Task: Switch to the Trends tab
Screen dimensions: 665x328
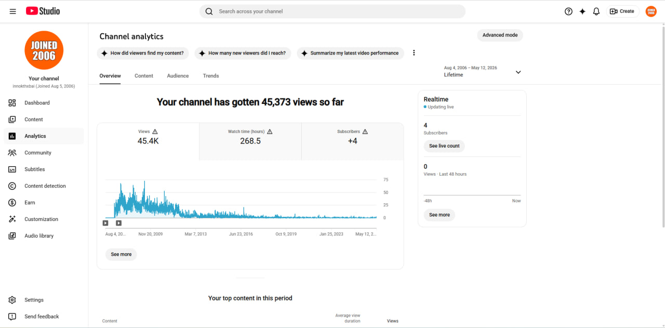Action: point(211,76)
